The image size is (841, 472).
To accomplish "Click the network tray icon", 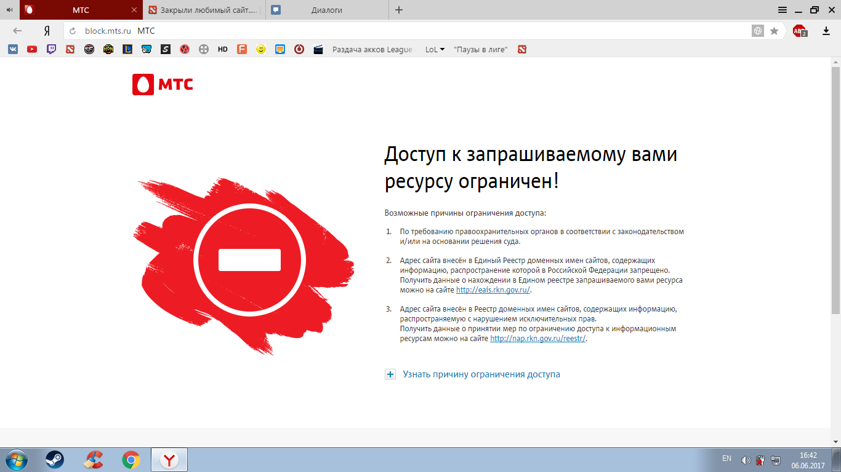I will pyautogui.click(x=776, y=460).
